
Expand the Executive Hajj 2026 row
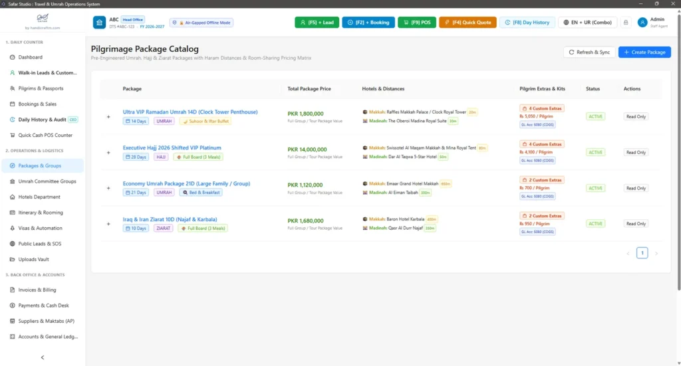coord(108,153)
